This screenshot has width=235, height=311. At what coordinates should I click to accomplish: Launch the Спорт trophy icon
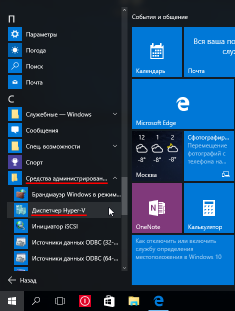coord(15,162)
